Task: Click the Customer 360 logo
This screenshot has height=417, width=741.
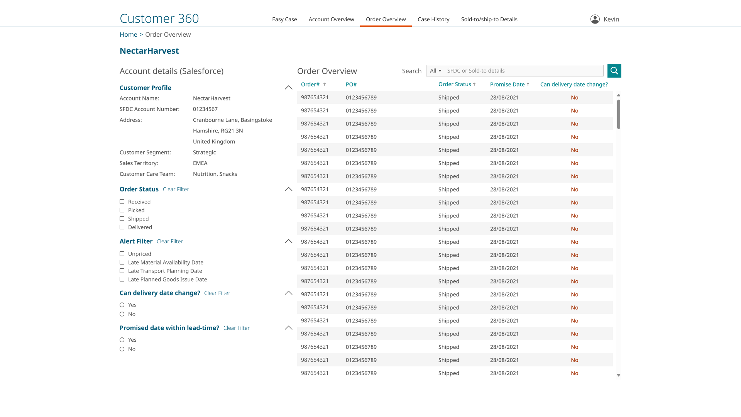Action: [x=159, y=18]
